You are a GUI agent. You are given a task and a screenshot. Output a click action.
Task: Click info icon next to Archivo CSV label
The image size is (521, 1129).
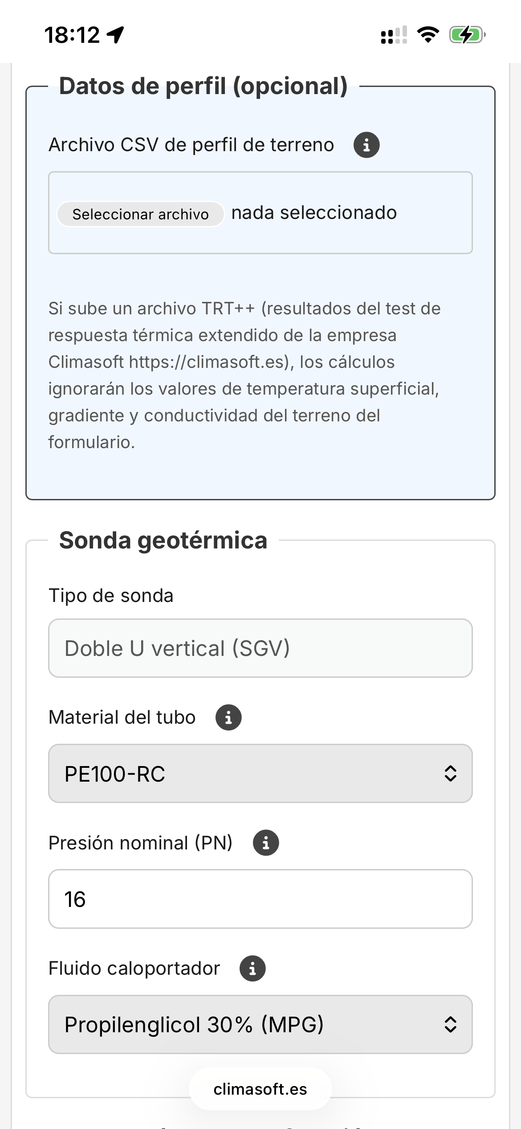coord(366,145)
